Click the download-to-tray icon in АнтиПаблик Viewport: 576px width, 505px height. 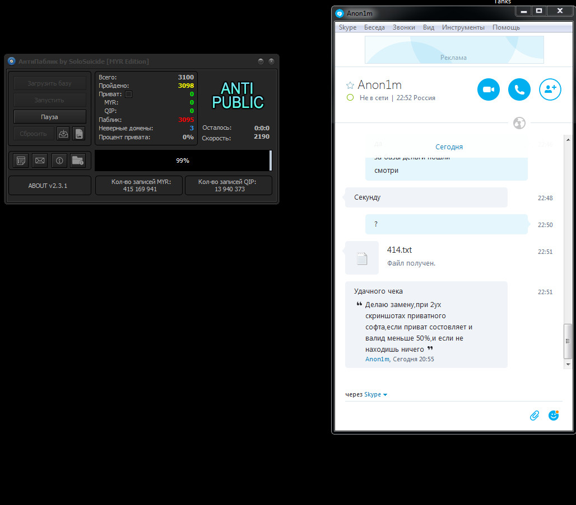[63, 134]
